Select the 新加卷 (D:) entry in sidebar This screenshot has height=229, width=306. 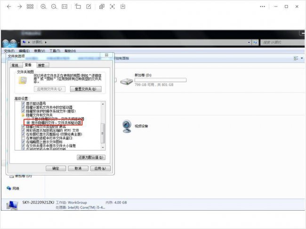tap(21, 176)
